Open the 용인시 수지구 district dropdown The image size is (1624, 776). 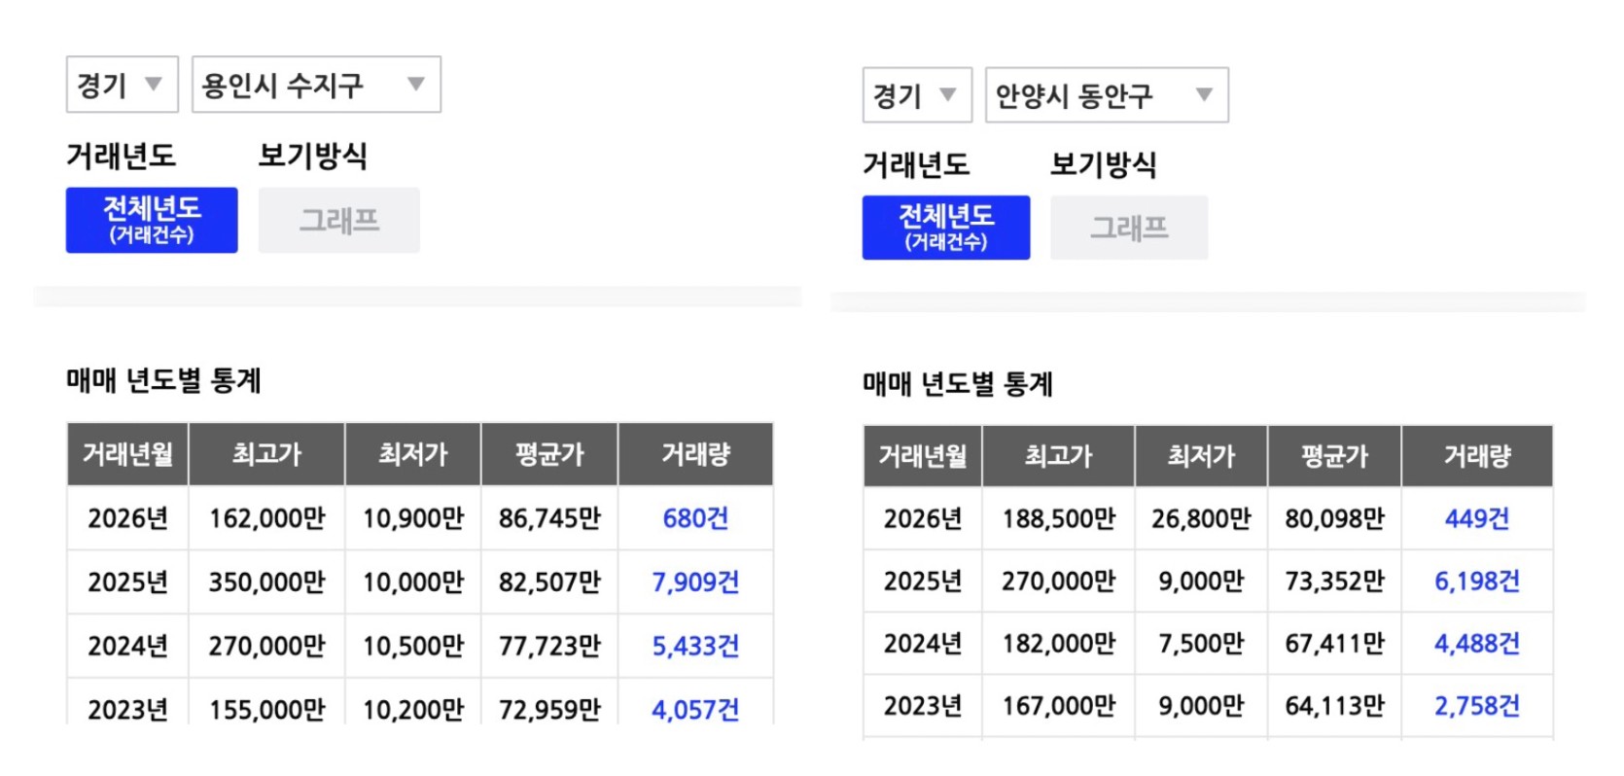[316, 85]
